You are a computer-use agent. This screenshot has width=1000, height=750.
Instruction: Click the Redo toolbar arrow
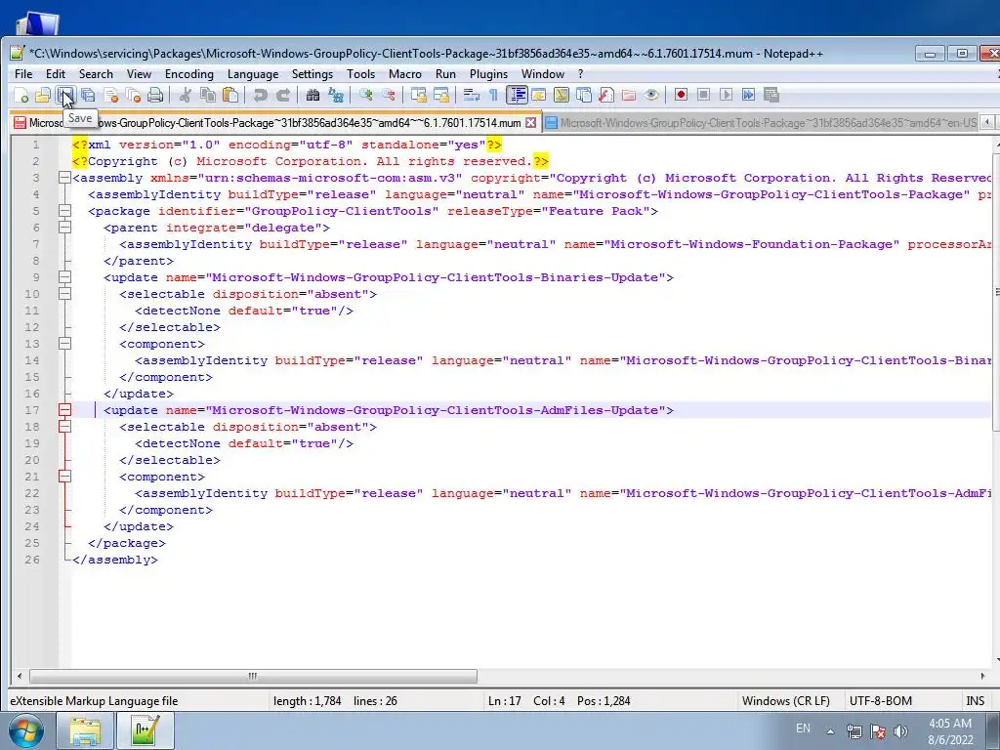(282, 95)
